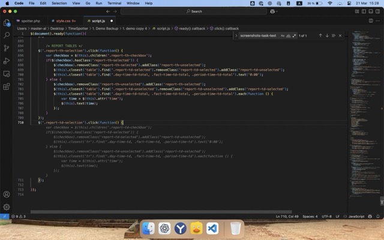384x240 pixels.
Task: Expand the replace field in find widget
Action: [x=236, y=35]
